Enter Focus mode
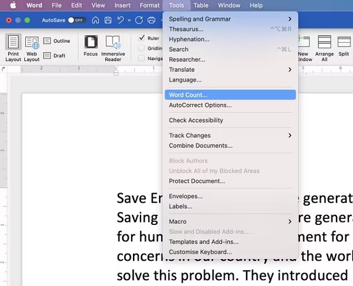This screenshot has width=353, height=286. (x=91, y=46)
